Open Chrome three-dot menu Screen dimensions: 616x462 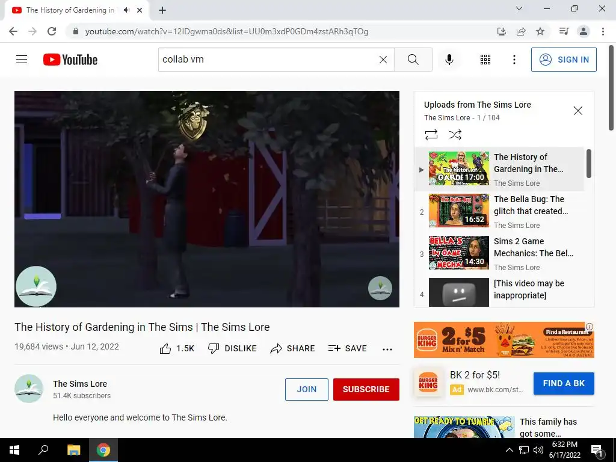coord(603,31)
